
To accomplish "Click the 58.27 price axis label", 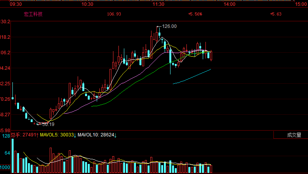I will [5, 114].
